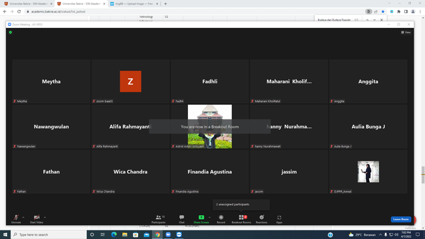Click Astrid participant photo tile
Viewport: 425px width, 239px height.
click(x=210, y=127)
